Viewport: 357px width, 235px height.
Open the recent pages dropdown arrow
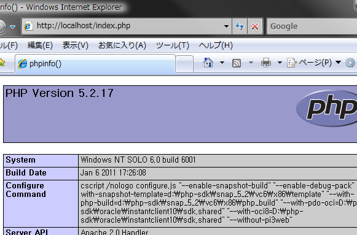click(x=13, y=27)
